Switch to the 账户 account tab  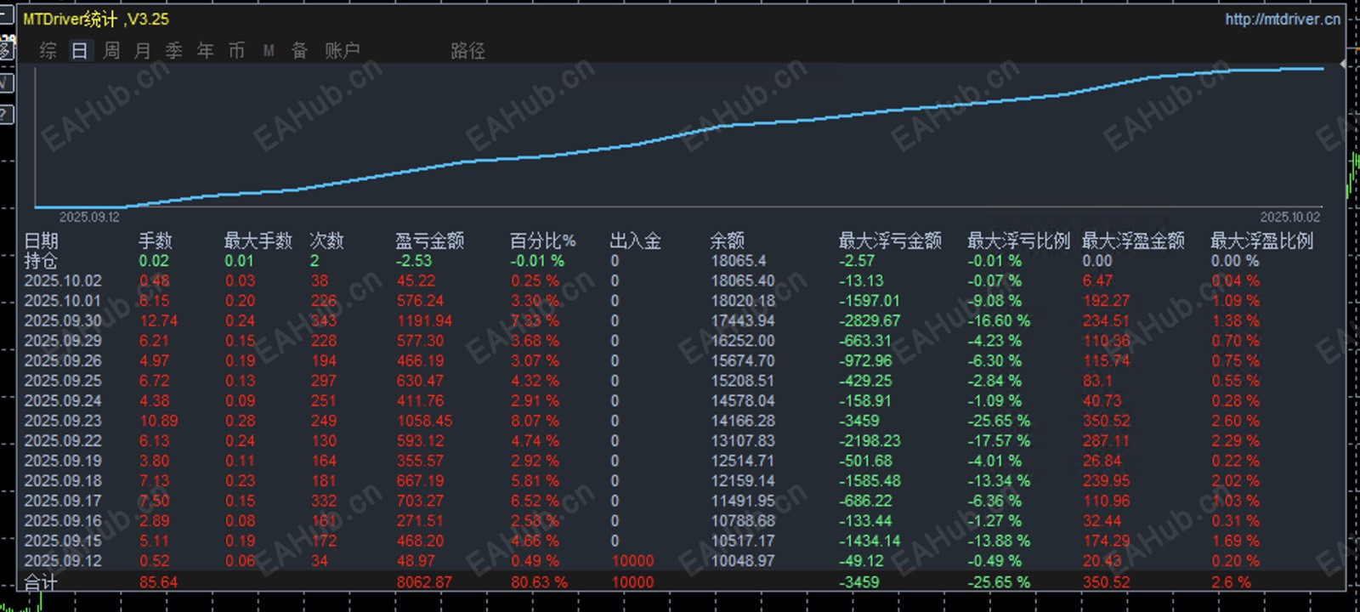343,50
